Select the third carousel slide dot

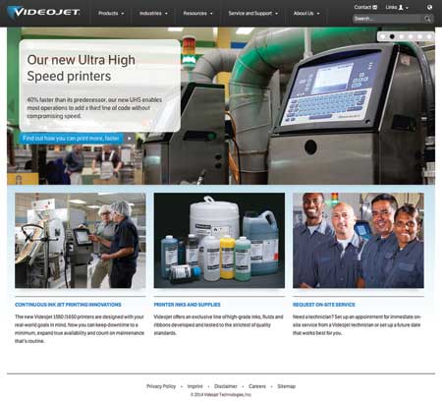point(402,36)
